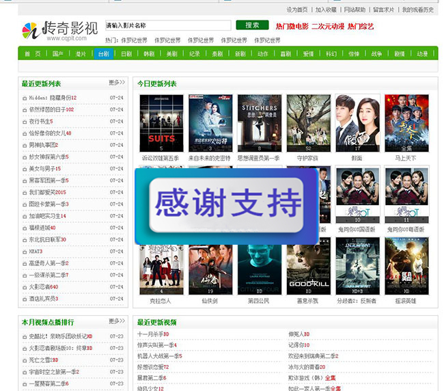Select the 爱情 navigation tab
Viewport: 444px width, 391px height.
pyautogui.click(x=308, y=53)
